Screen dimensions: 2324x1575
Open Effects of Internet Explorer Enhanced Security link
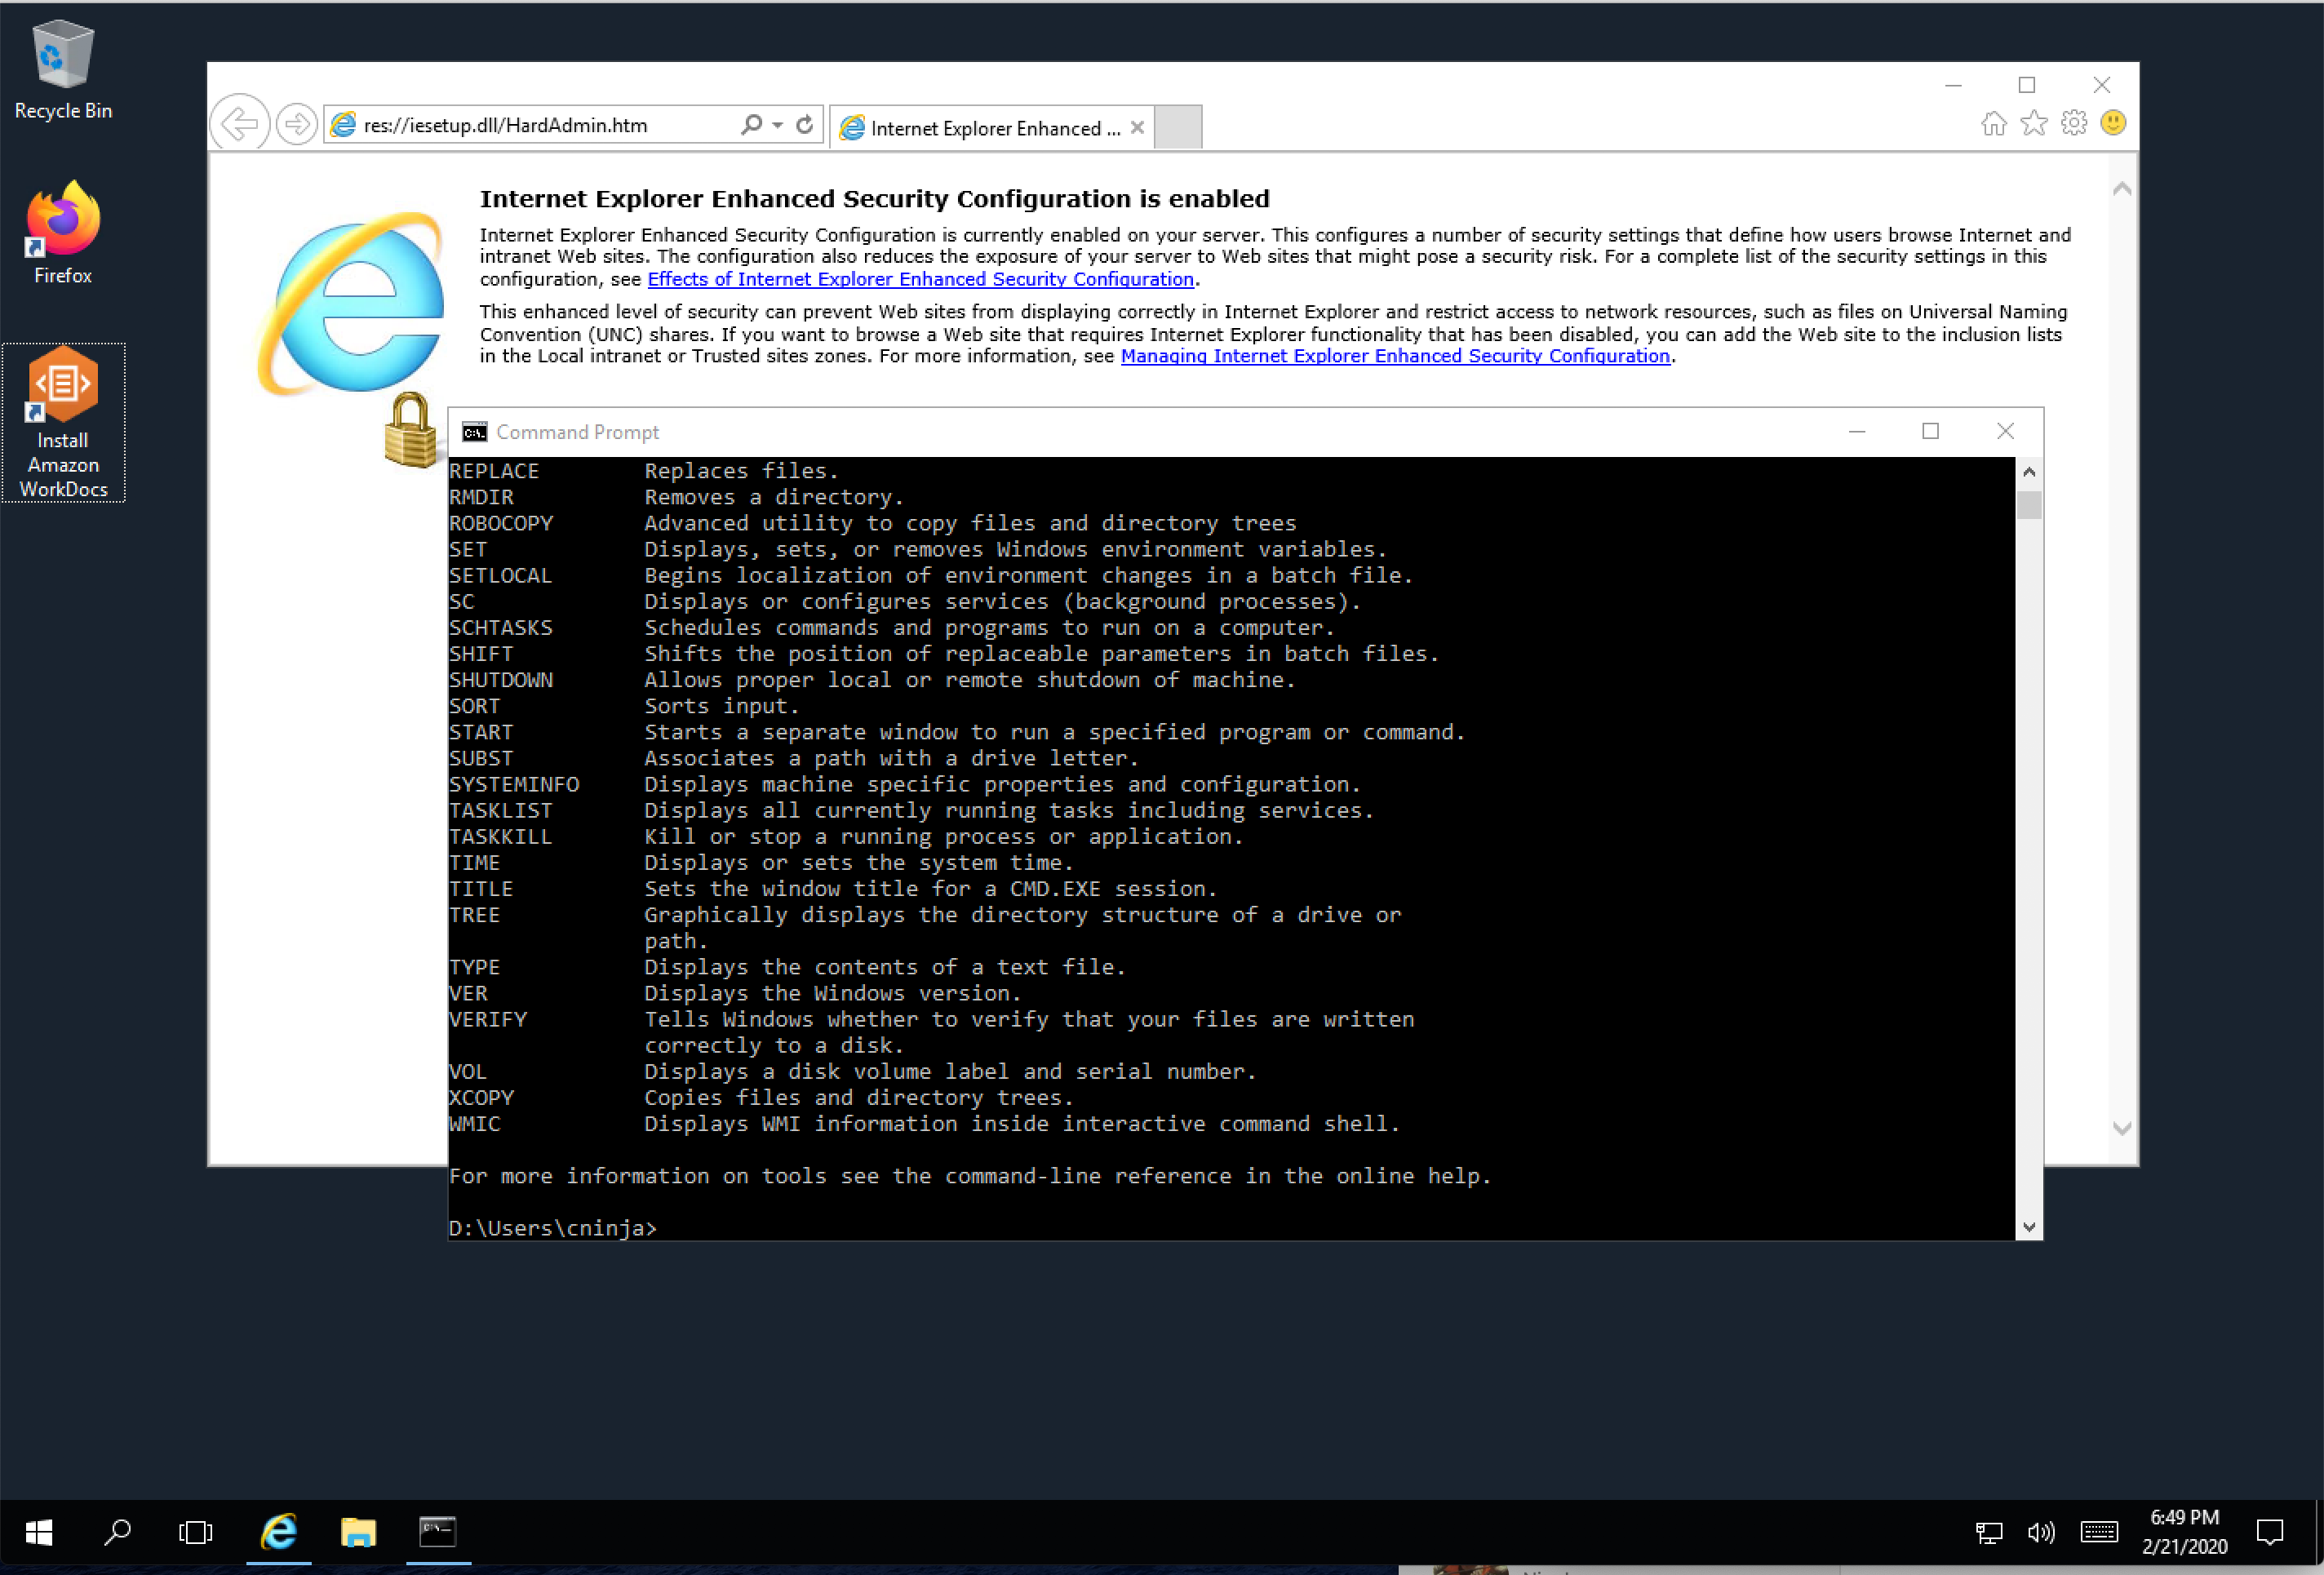coord(921,279)
